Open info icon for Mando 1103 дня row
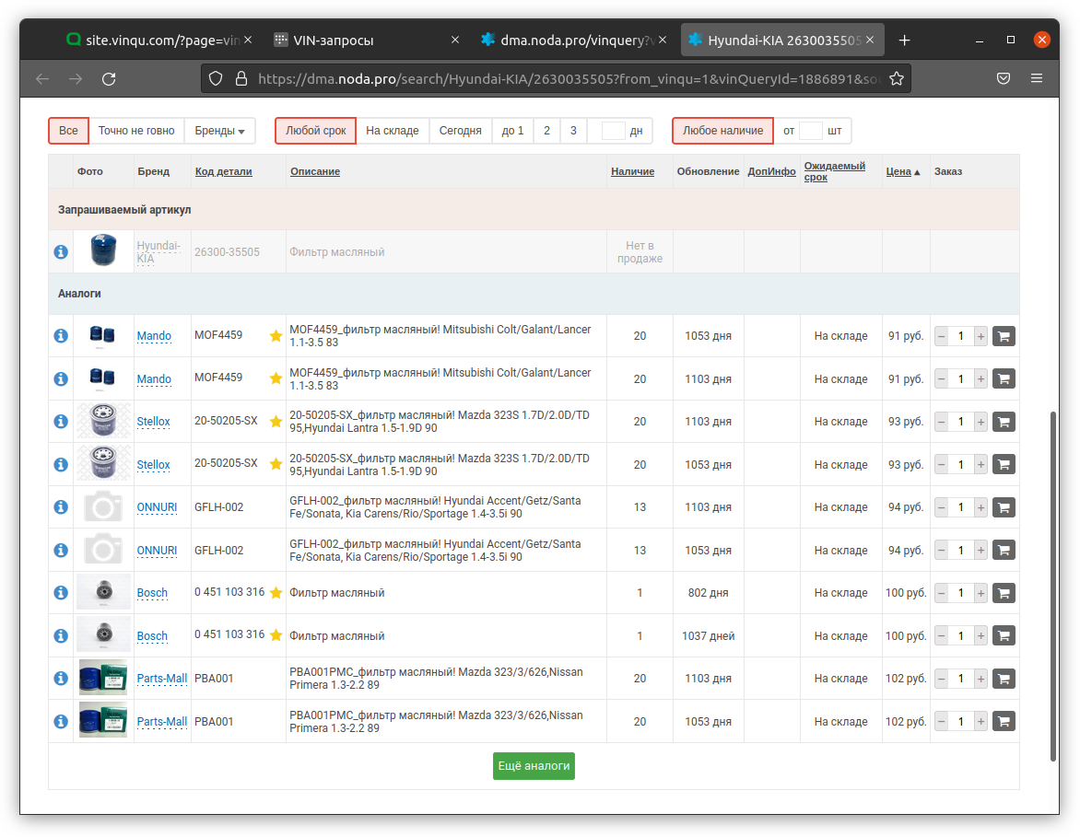1080x837 pixels. pos(61,378)
